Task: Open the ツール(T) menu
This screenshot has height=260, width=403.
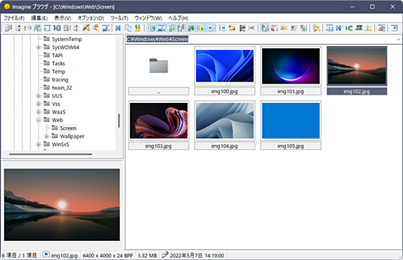Action: coord(119,19)
